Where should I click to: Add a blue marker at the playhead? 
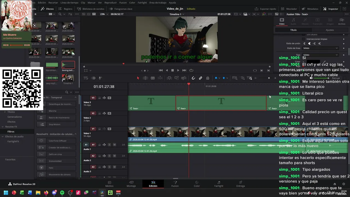coord(224,78)
